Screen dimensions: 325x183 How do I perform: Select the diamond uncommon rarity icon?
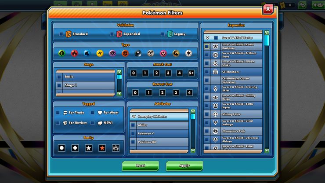pyautogui.click(x=75, y=148)
